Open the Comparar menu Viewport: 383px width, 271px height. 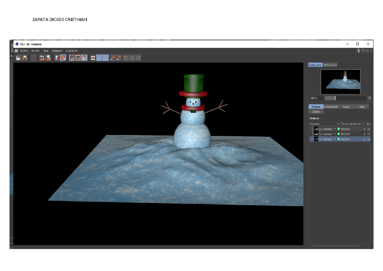[x=56, y=50]
